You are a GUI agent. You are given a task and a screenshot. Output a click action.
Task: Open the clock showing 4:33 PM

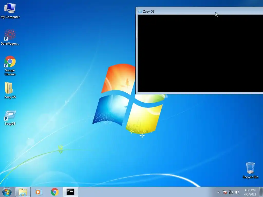click(250, 192)
